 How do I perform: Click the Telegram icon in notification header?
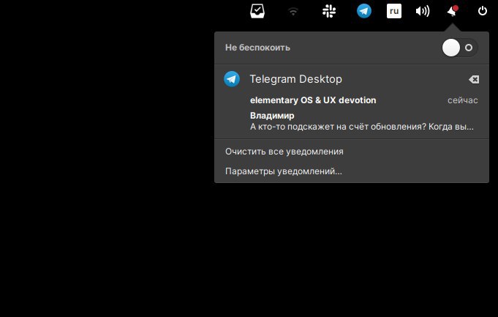click(x=232, y=79)
